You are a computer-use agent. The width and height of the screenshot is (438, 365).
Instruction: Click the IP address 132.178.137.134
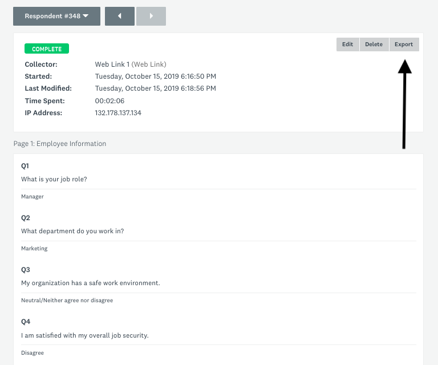(x=118, y=113)
